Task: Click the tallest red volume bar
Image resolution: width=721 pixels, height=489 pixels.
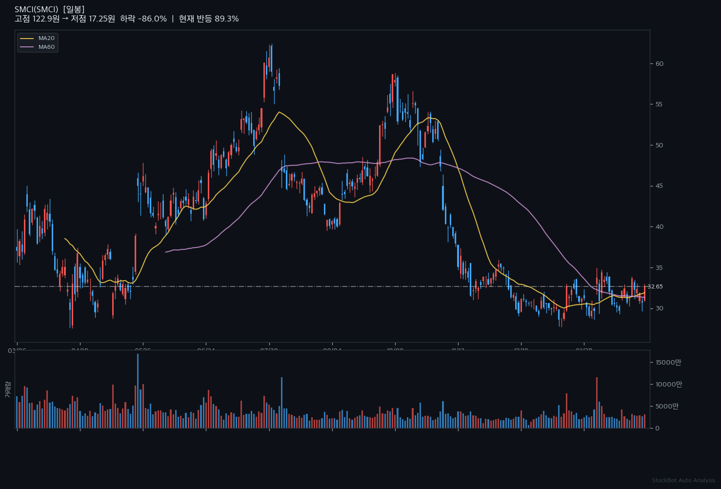Action: point(597,403)
